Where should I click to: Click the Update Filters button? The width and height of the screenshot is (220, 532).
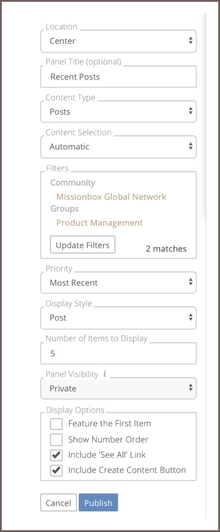[x=83, y=245]
